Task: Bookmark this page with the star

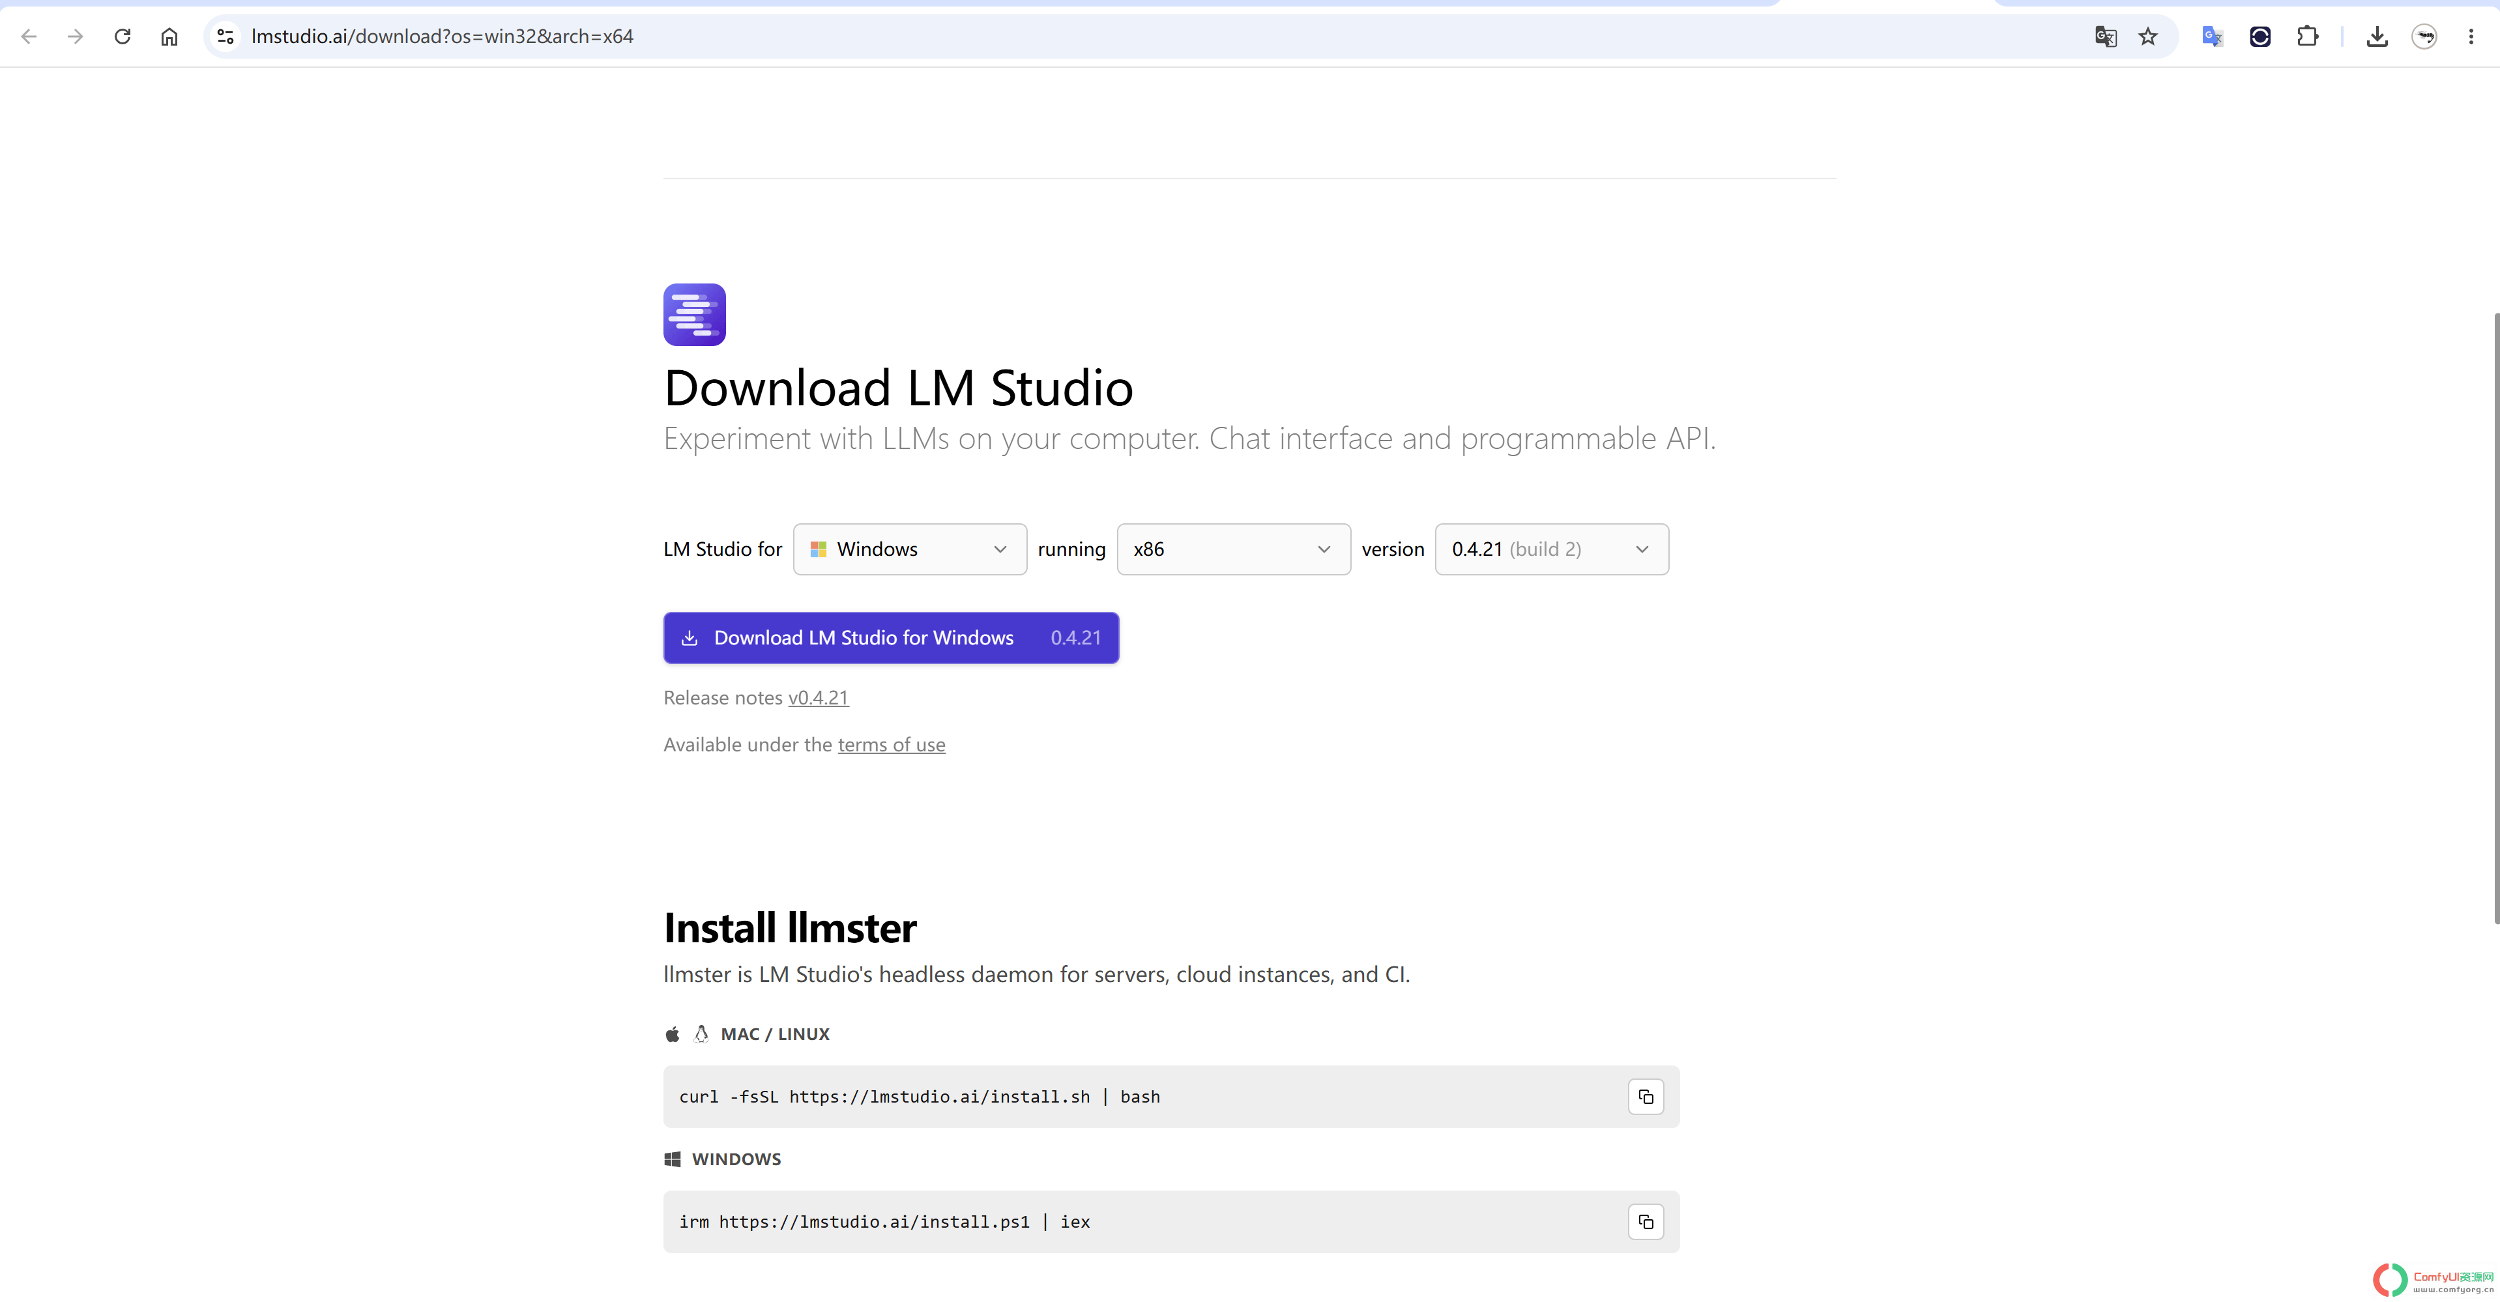Action: tap(2147, 37)
